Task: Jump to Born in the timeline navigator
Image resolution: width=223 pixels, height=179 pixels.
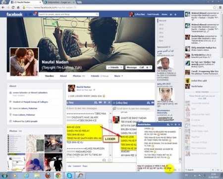Action: click(161, 41)
